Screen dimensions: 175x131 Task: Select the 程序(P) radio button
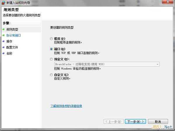click(51, 39)
